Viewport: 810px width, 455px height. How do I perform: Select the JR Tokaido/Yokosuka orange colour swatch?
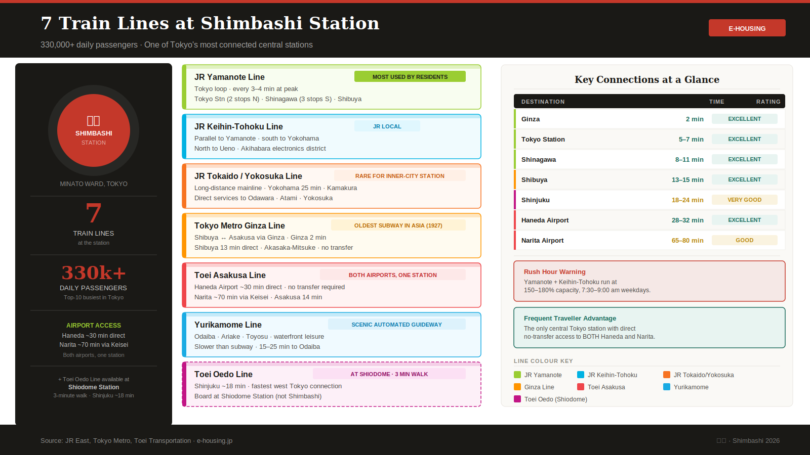(667, 375)
